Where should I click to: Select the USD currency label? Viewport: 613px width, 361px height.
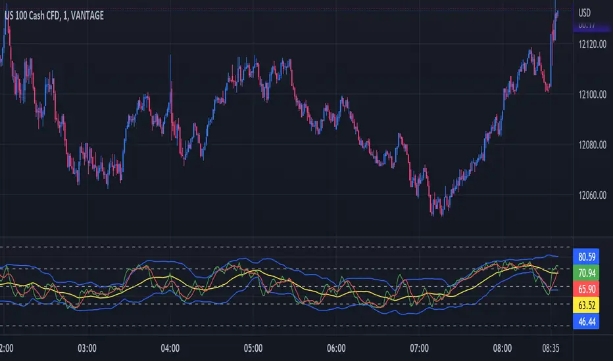pos(585,13)
